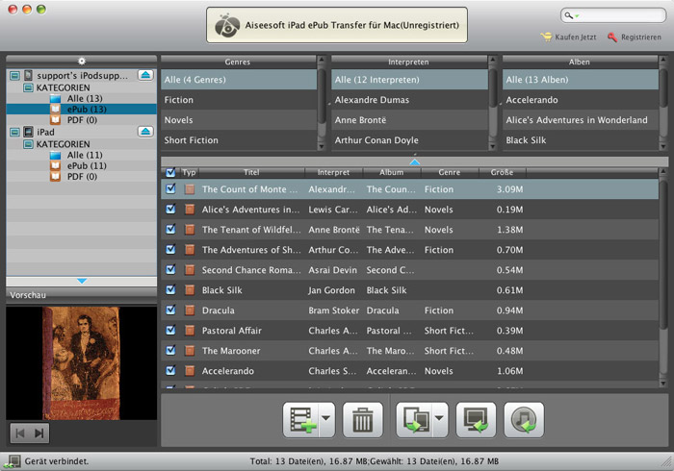Collapse the iPad tree node
674x471 pixels.
click(14, 132)
